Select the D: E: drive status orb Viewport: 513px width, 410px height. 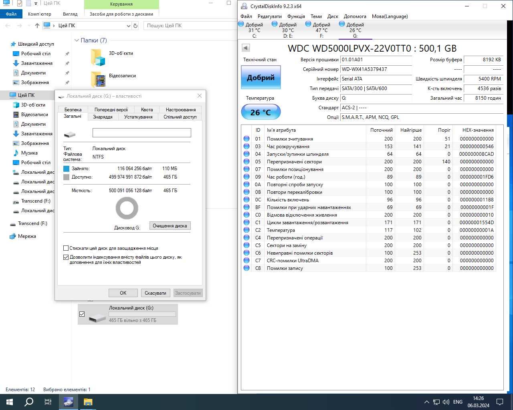(275, 24)
